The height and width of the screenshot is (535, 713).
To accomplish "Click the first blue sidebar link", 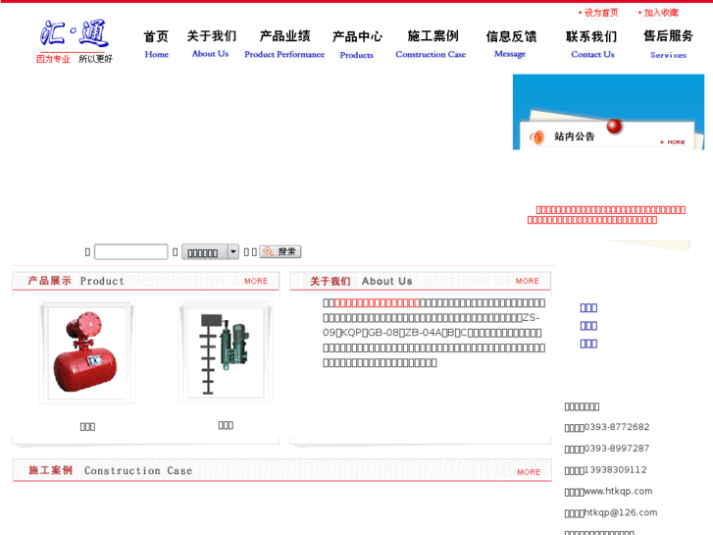I will [588, 308].
